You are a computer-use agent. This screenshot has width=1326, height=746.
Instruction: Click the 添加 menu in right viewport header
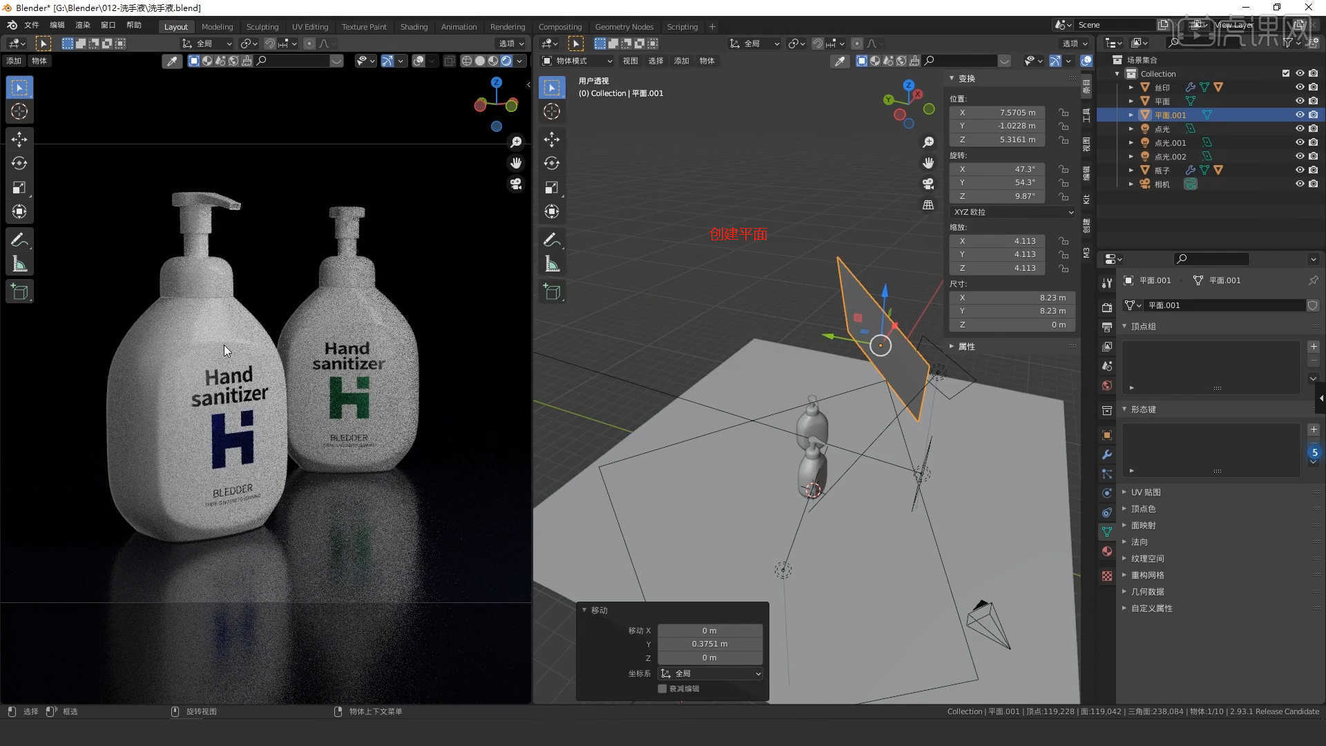pyautogui.click(x=682, y=61)
